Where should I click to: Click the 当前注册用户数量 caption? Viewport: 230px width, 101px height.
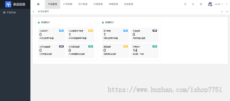pyautogui.click(x=111, y=38)
